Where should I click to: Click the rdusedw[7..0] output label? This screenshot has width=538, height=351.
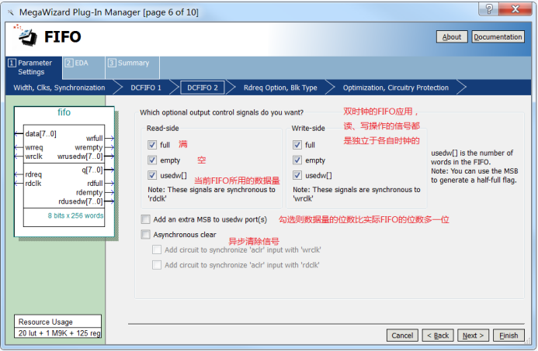(80, 201)
